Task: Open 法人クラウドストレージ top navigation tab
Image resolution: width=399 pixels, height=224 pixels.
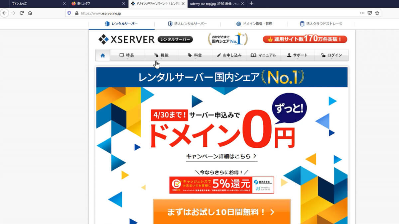Action: 321,24
